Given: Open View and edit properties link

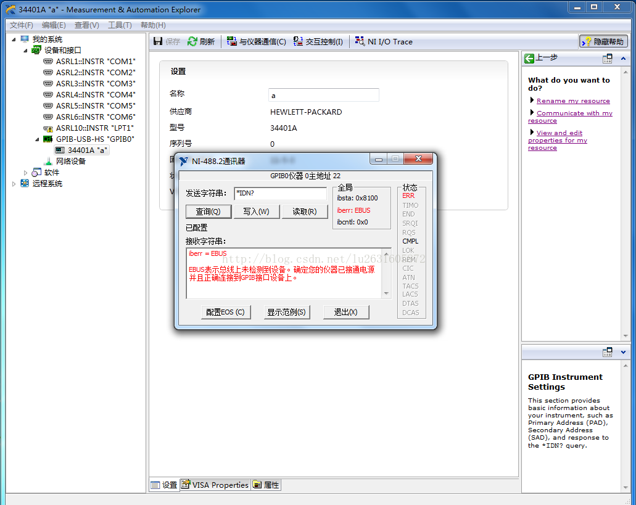Looking at the screenshot, I should click(x=558, y=140).
